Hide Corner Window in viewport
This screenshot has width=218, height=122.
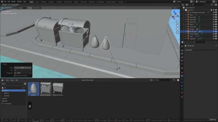214,34
